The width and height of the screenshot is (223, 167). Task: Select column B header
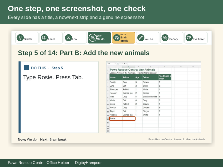pos(129,67)
